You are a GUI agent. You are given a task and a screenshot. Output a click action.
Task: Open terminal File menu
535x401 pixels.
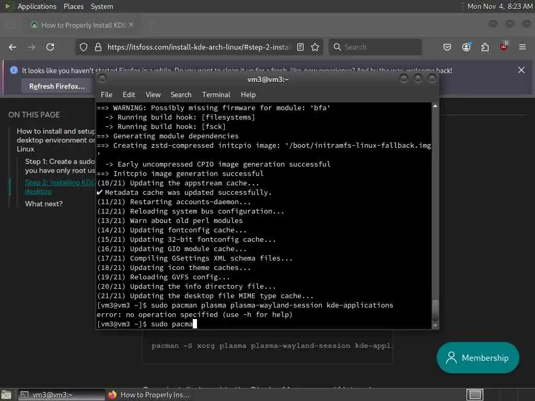[107, 95]
